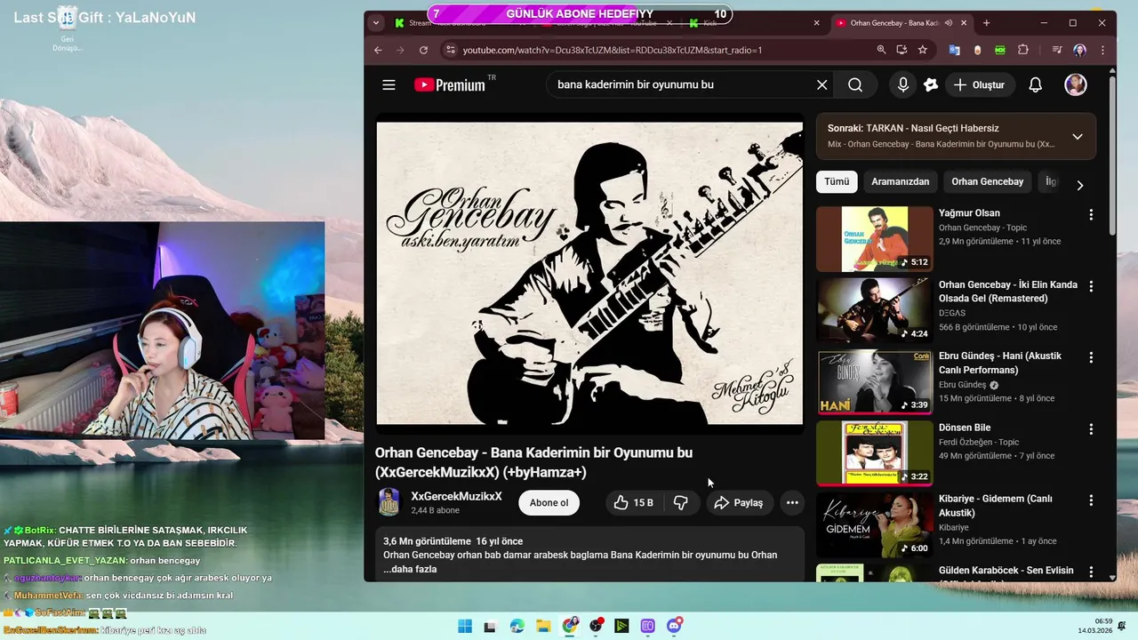The image size is (1138, 640).
Task: Open the Dönsen Bile video thumbnail
Action: click(874, 453)
